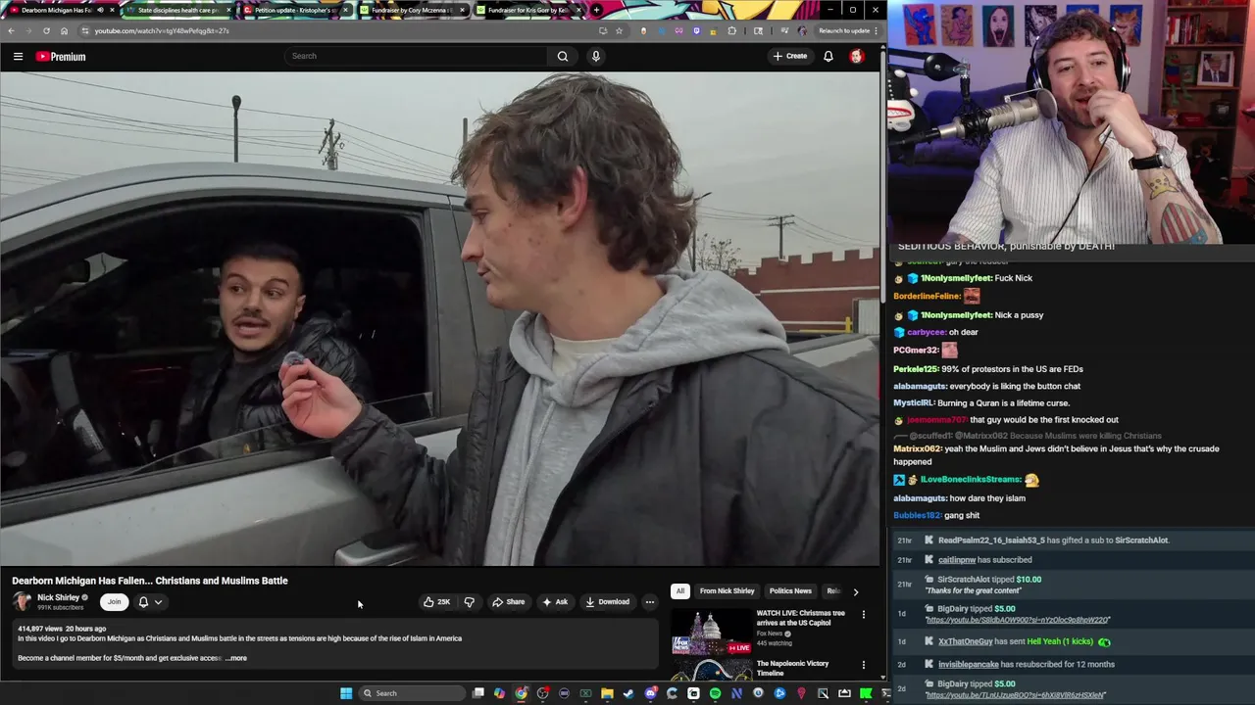The height and width of the screenshot is (705, 1255).
Task: Click Relaunch to update button
Action: (x=848, y=30)
